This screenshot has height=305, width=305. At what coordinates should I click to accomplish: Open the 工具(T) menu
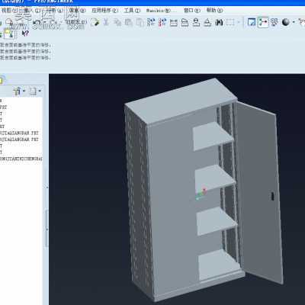[x=132, y=11]
